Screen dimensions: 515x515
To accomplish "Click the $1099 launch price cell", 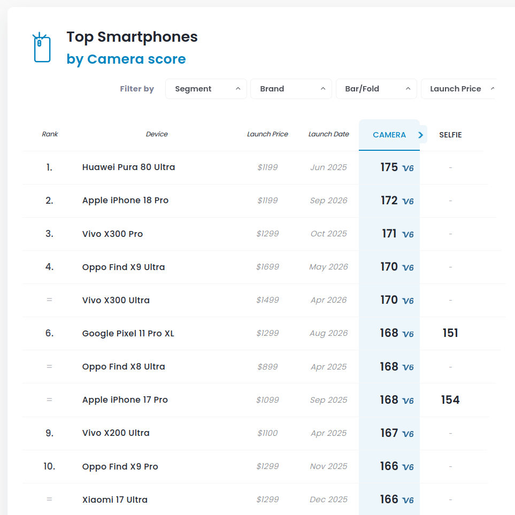I will 267,399.
